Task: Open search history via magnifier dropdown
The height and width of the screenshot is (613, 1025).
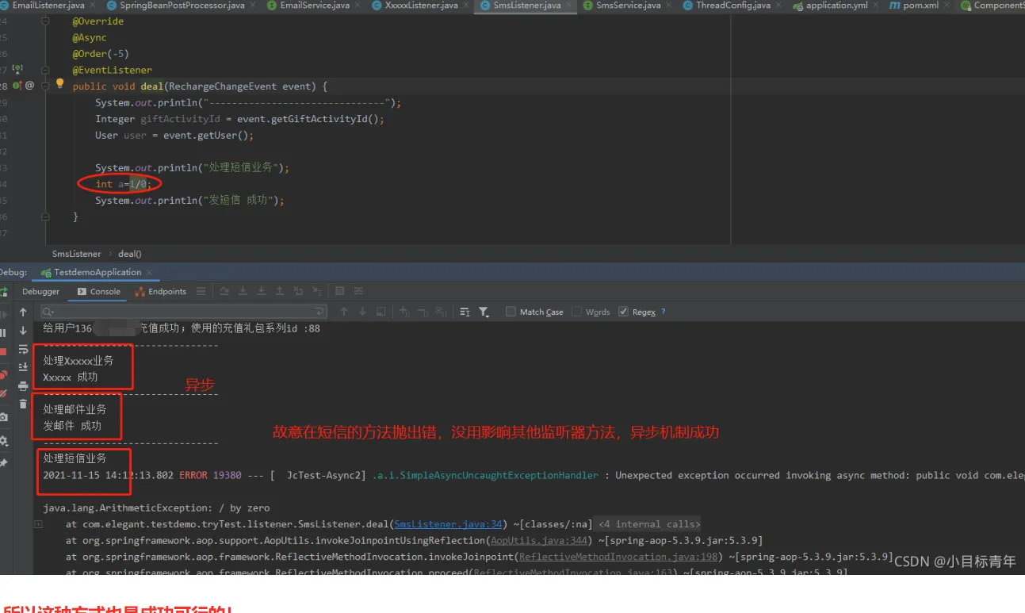Action: click(48, 312)
